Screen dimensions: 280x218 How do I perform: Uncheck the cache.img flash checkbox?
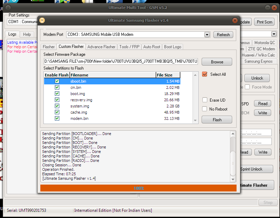click(57, 112)
